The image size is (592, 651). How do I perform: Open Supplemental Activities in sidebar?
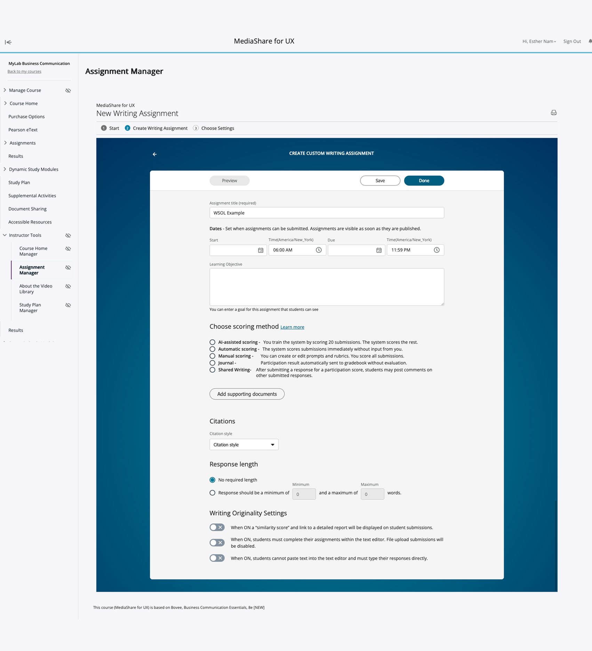coord(32,196)
